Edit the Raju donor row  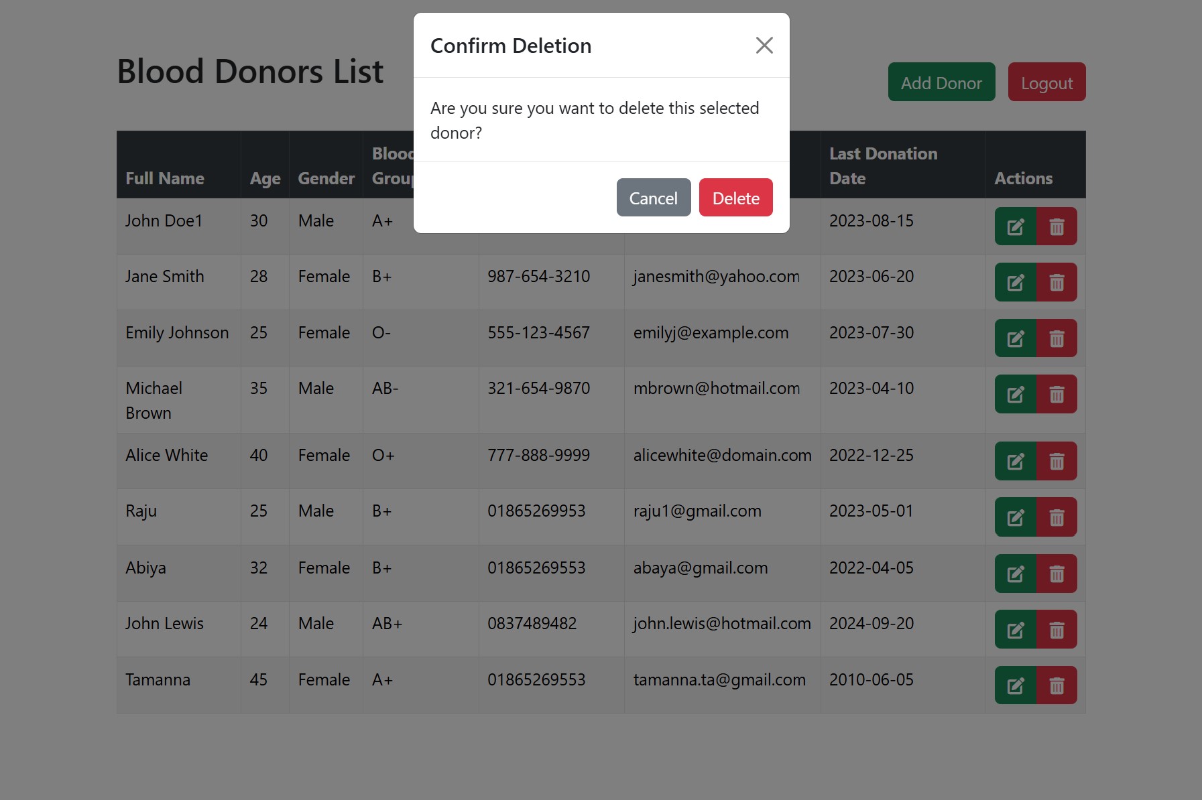1015,517
